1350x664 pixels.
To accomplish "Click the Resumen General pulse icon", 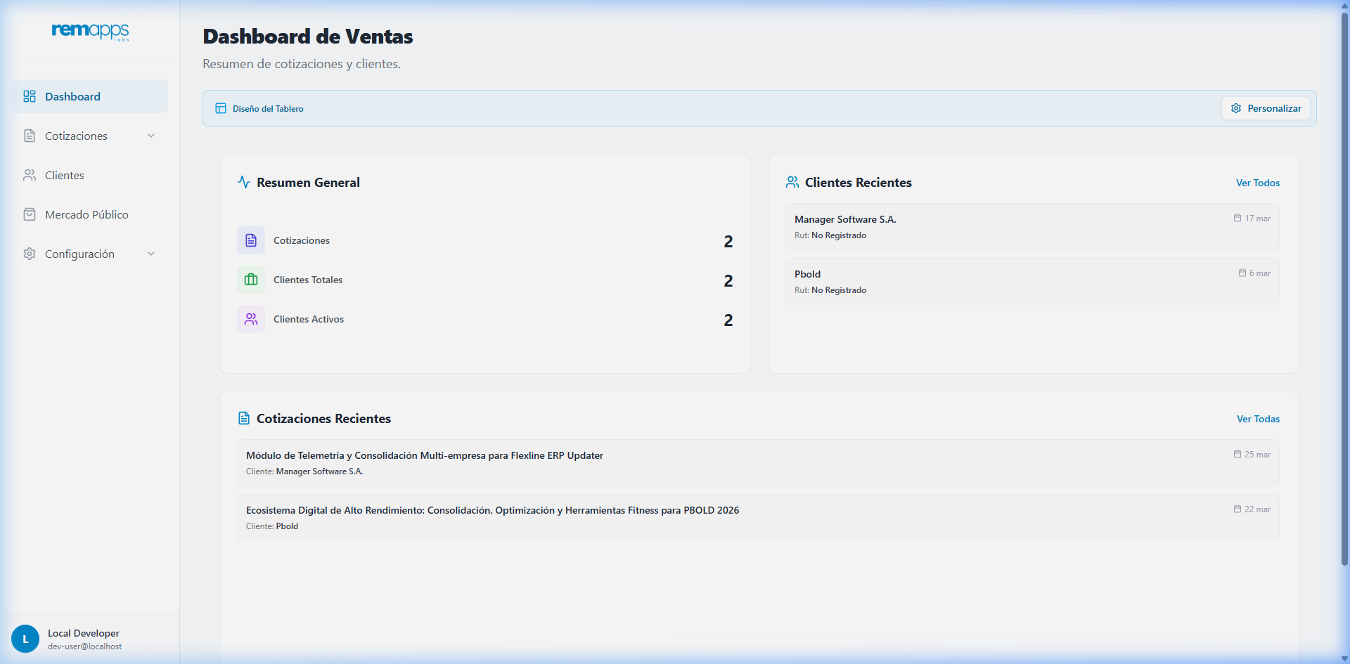I will (x=243, y=181).
